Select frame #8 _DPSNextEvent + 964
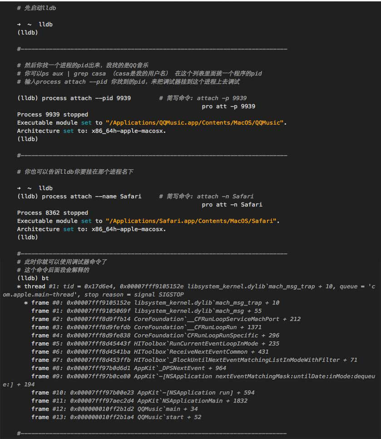This screenshot has width=381, height=439. pyautogui.click(x=129, y=368)
